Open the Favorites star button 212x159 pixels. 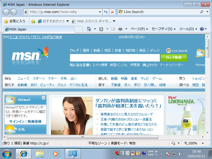coord(6,21)
